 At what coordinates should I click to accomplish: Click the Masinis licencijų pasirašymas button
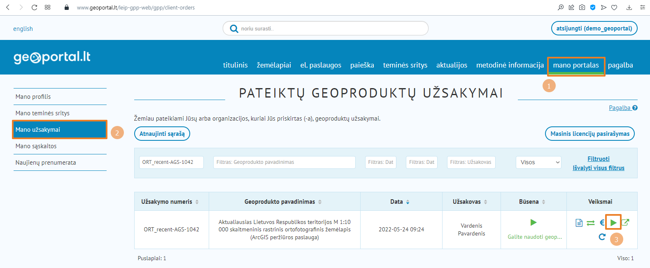coord(589,134)
